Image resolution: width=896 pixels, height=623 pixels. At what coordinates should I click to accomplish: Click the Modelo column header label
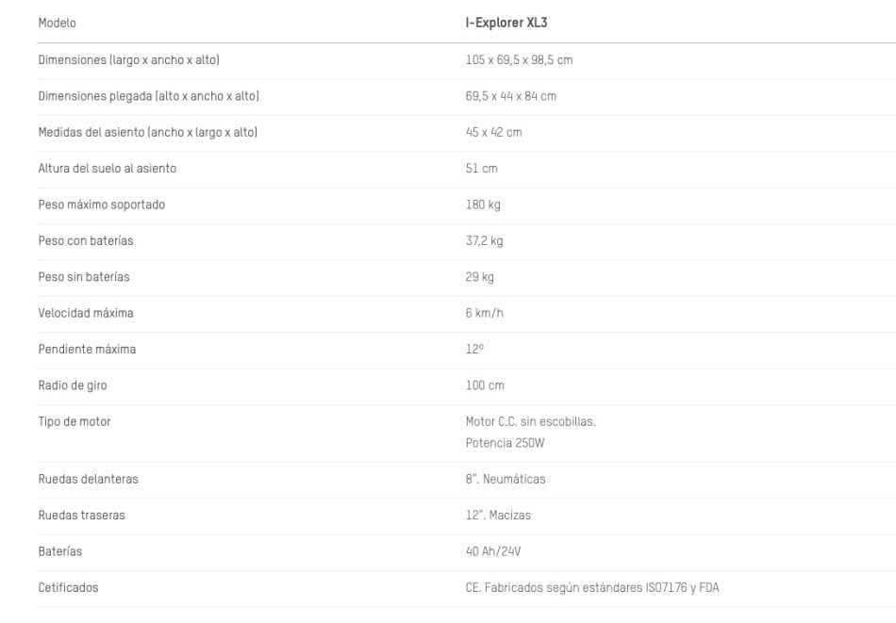[x=57, y=22]
